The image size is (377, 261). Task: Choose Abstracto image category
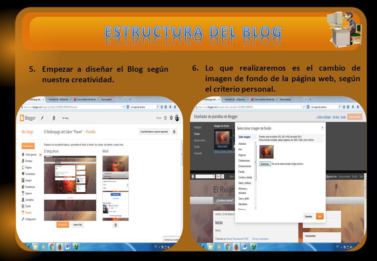point(243,144)
